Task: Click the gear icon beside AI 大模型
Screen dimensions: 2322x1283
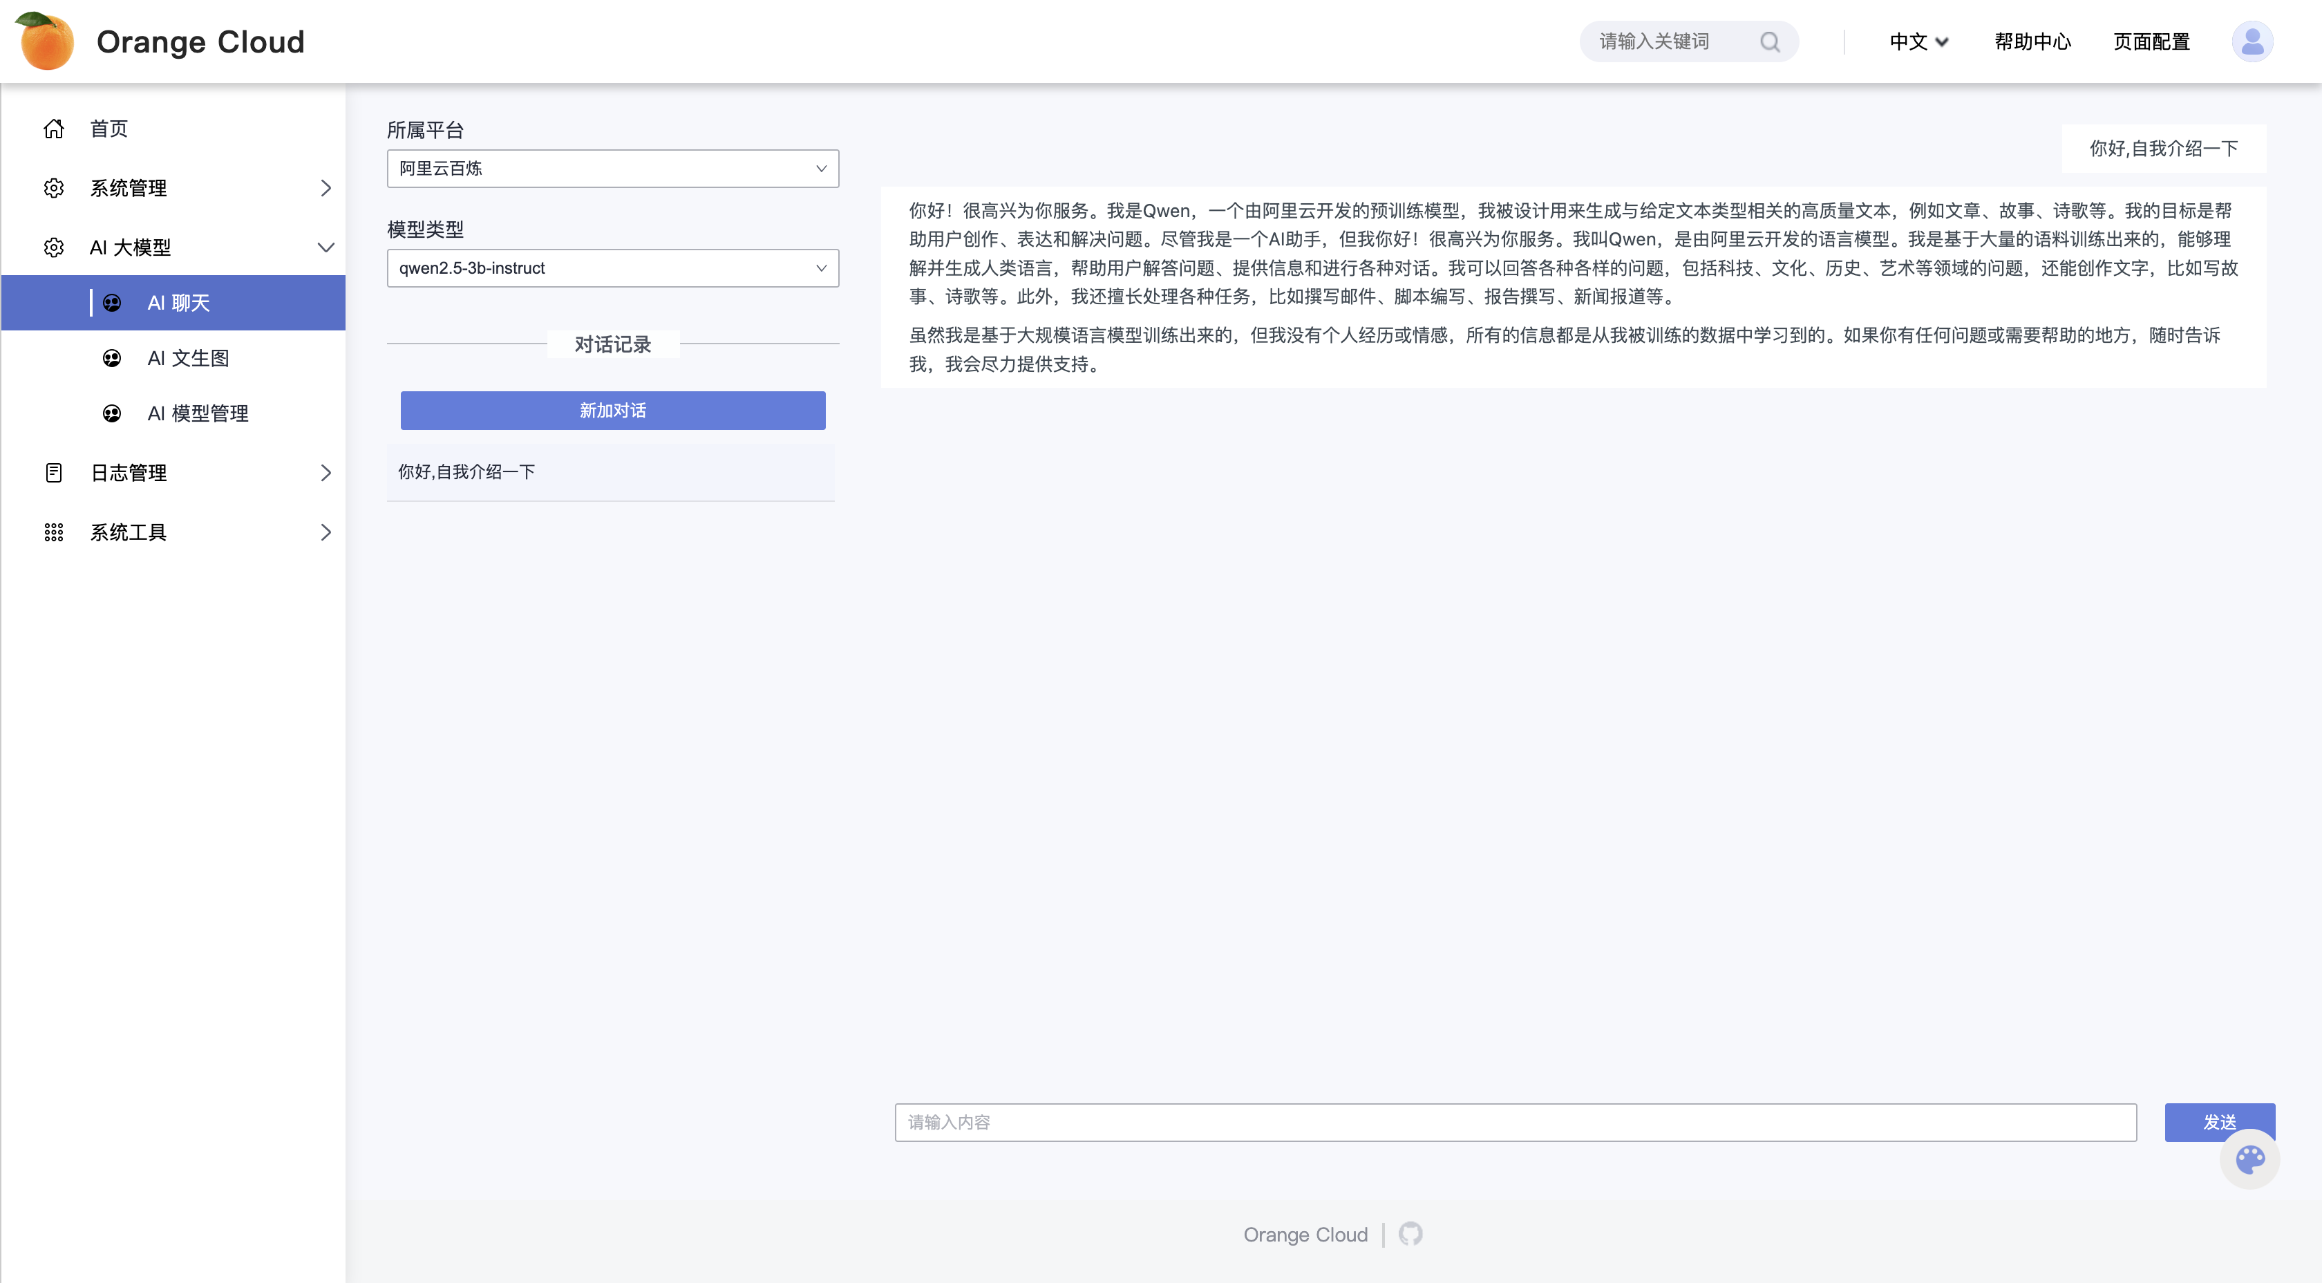Action: pos(54,248)
